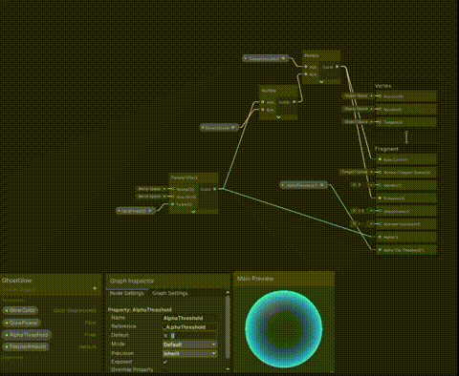The image size is (459, 376).
Task: Click the Vertex Normal block port
Action: (x=380, y=109)
